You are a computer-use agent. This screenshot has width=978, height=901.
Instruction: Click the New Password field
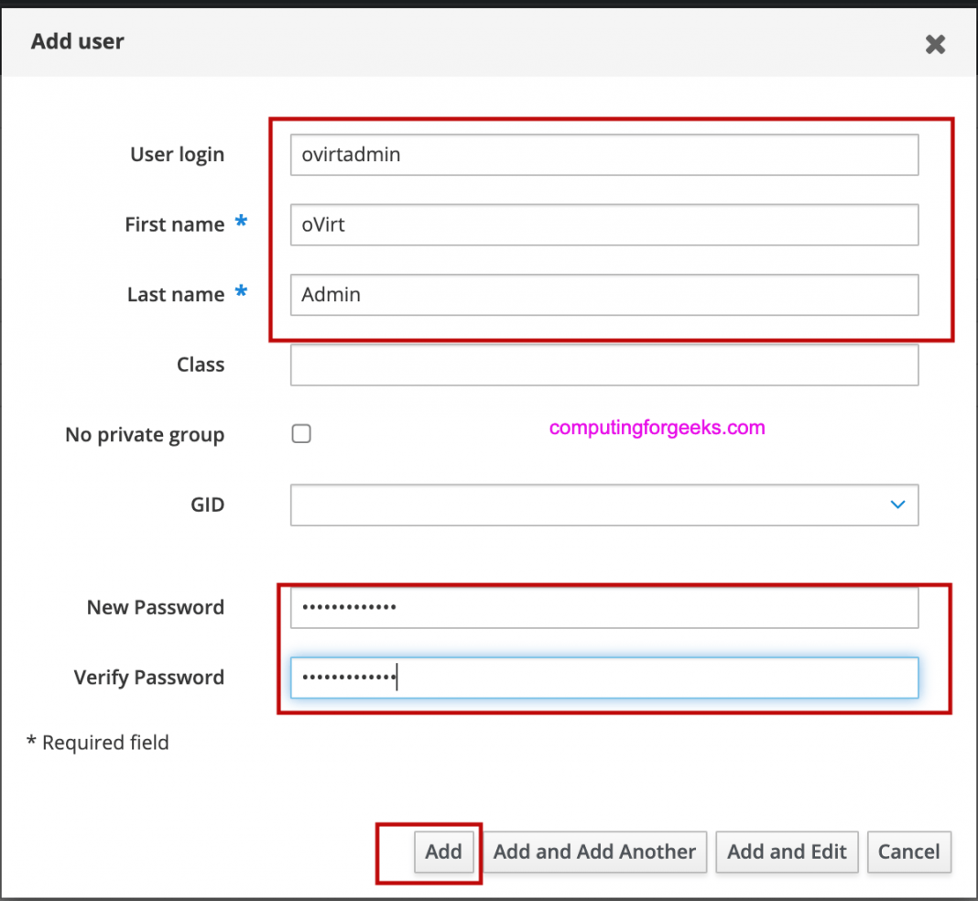604,607
